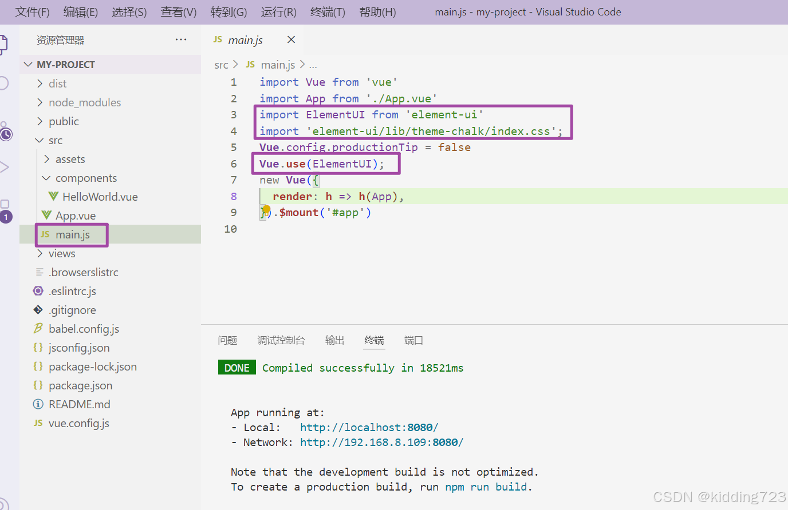Screen dimensions: 788x510
Task: Switch to the 调试控制台 panel tab
Action: (x=281, y=340)
